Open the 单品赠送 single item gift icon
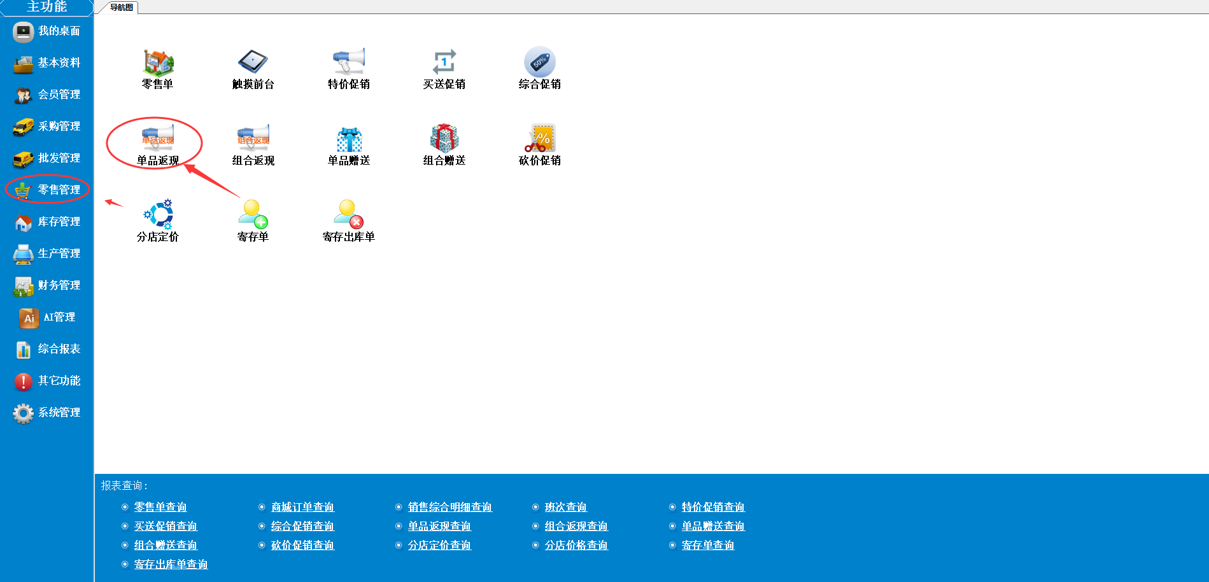Image resolution: width=1209 pixels, height=582 pixels. pos(349,145)
